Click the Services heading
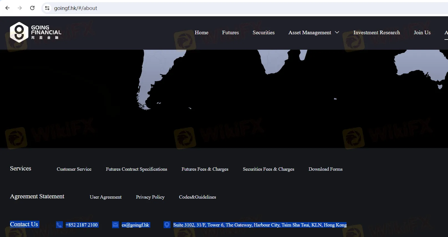The height and width of the screenshot is (237, 448). coord(21,168)
